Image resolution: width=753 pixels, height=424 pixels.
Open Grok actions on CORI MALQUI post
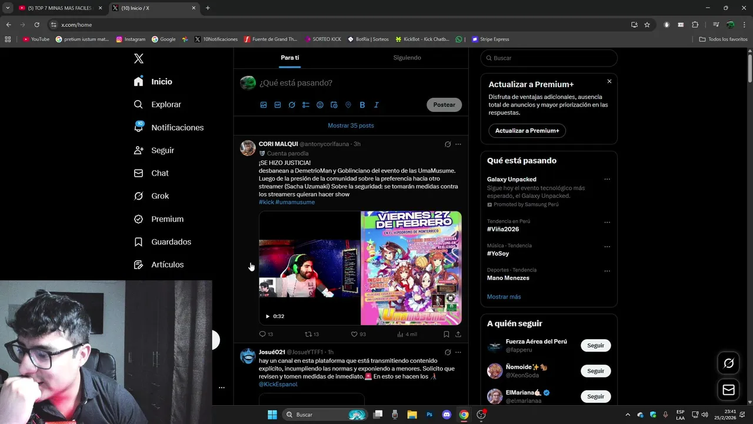[448, 144]
